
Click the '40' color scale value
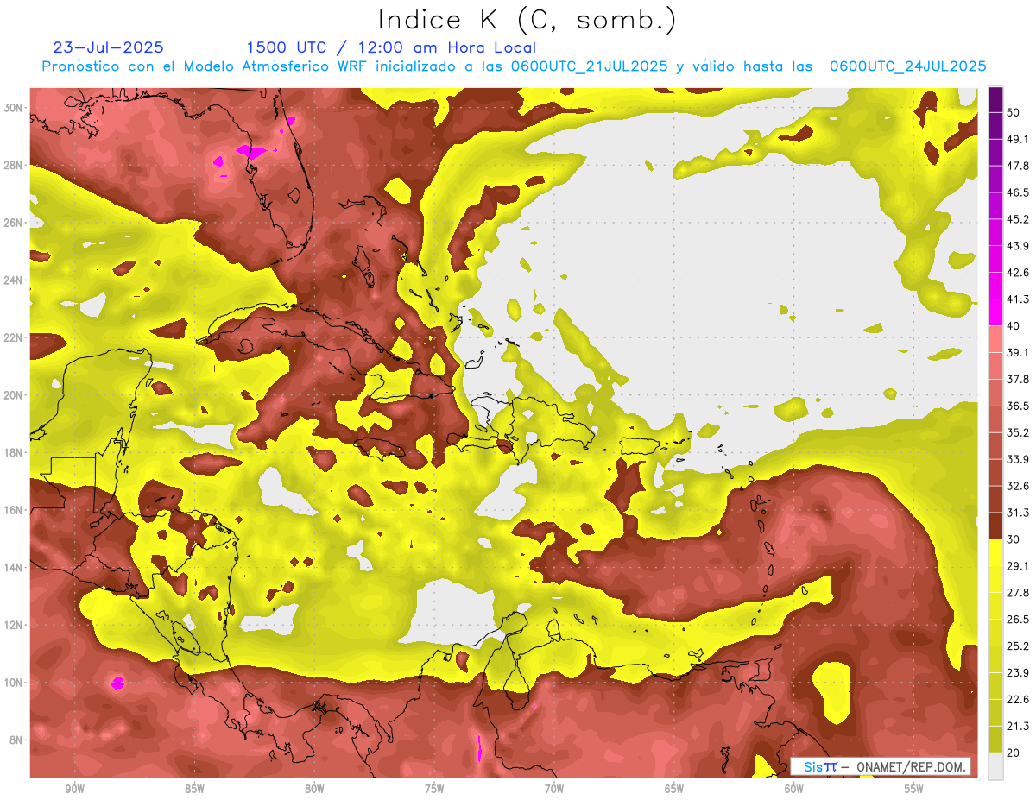[1014, 326]
